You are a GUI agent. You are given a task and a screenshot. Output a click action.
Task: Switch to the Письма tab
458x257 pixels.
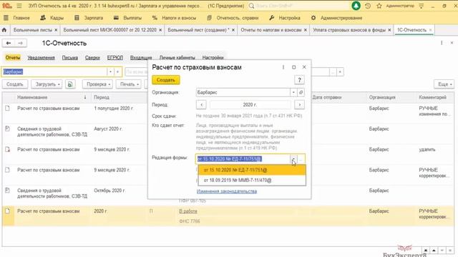[70, 58]
